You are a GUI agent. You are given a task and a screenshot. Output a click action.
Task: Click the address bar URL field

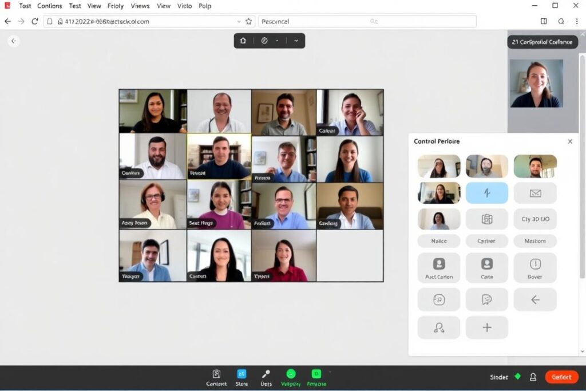(149, 21)
